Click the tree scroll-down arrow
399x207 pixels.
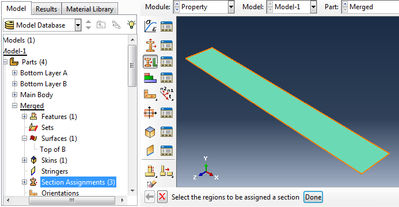[x=132, y=191]
